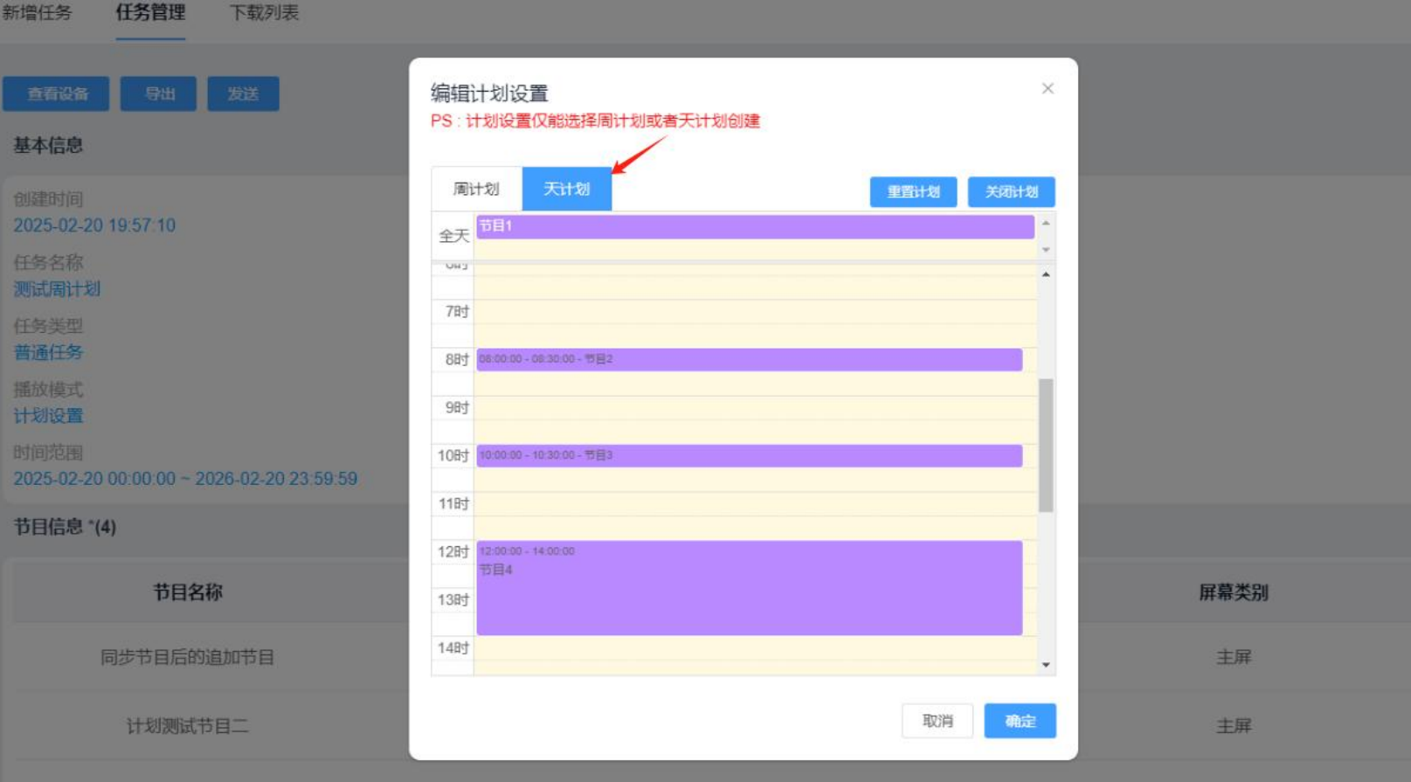Open the 新增任务 tab

37,13
